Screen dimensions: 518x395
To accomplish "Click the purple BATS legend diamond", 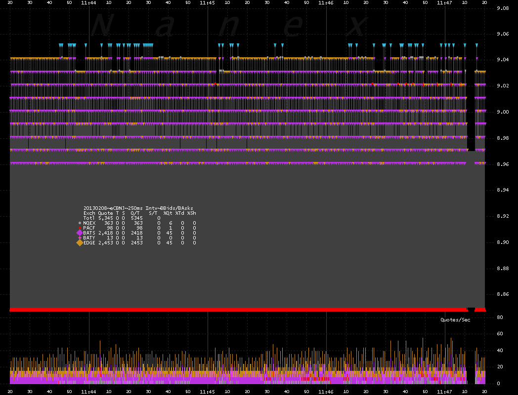I will 80,233.
